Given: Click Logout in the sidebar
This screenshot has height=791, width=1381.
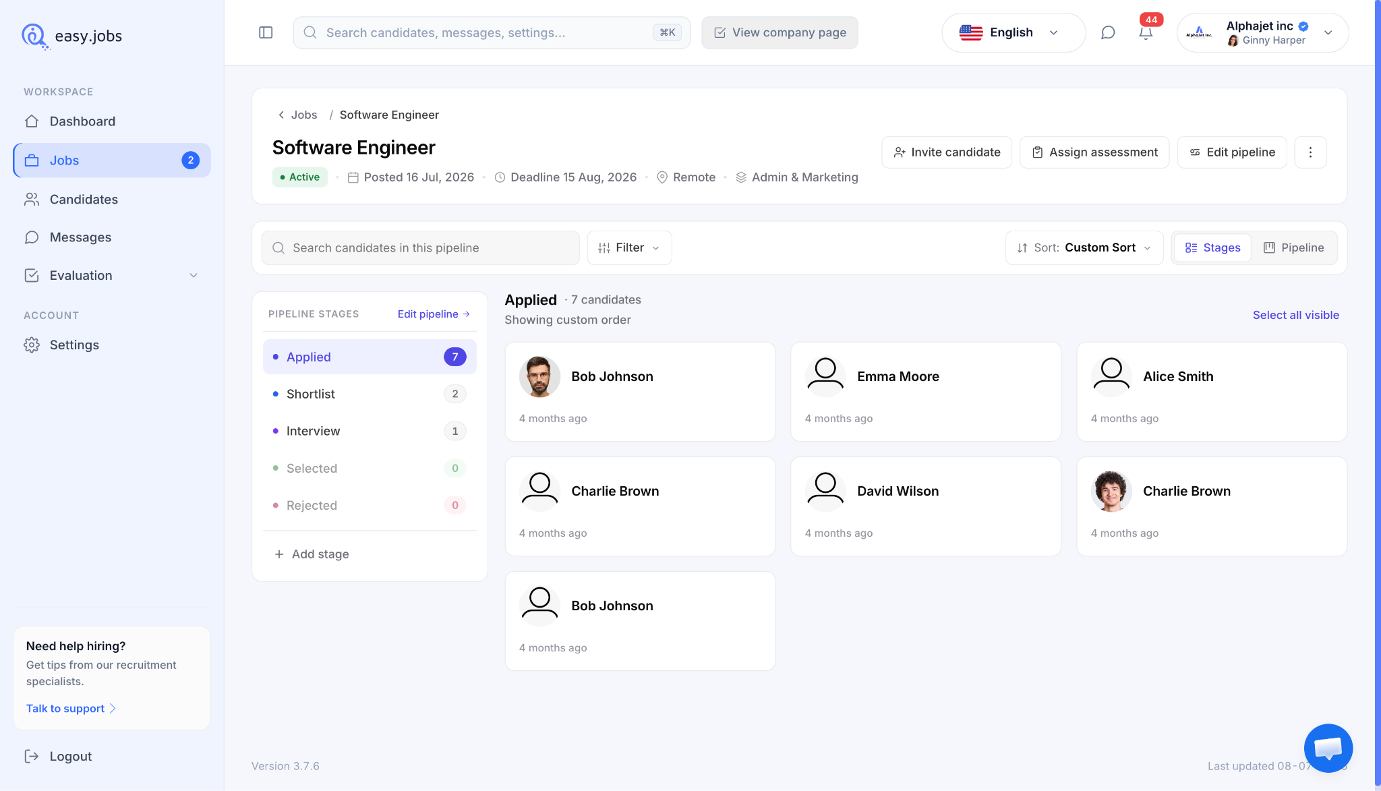Looking at the screenshot, I should pyautogui.click(x=58, y=756).
